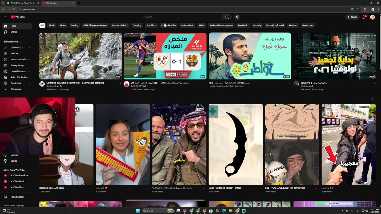Select the All filter chip

click(42, 25)
